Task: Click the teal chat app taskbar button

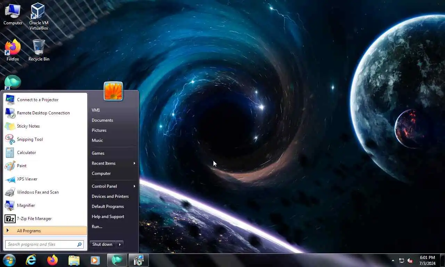Action: tap(117, 260)
